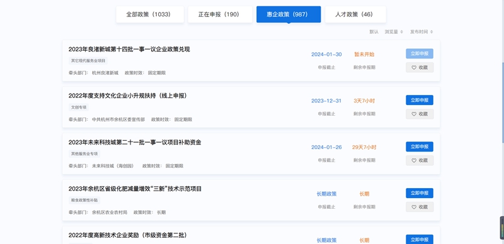This screenshot has width=504, height=244.
Task: Click the deadline date 2024-01-30
Action: pyautogui.click(x=326, y=54)
